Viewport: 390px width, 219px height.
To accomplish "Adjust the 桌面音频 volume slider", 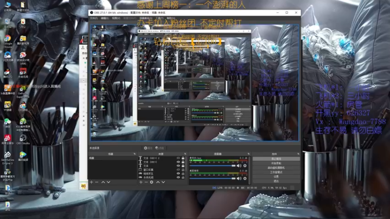I will (x=213, y=178).
